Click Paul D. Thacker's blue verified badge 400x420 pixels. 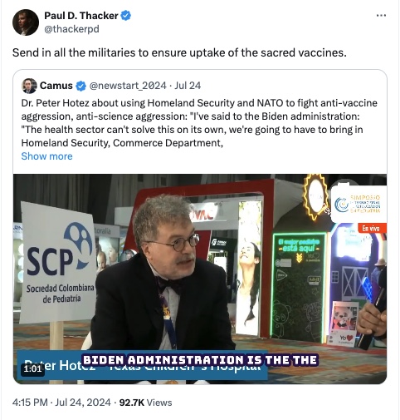tap(126, 16)
